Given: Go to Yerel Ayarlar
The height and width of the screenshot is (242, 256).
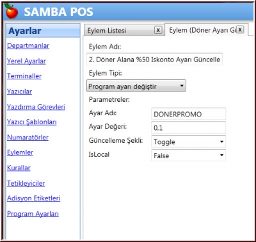Looking at the screenshot, I should pos(26,61).
